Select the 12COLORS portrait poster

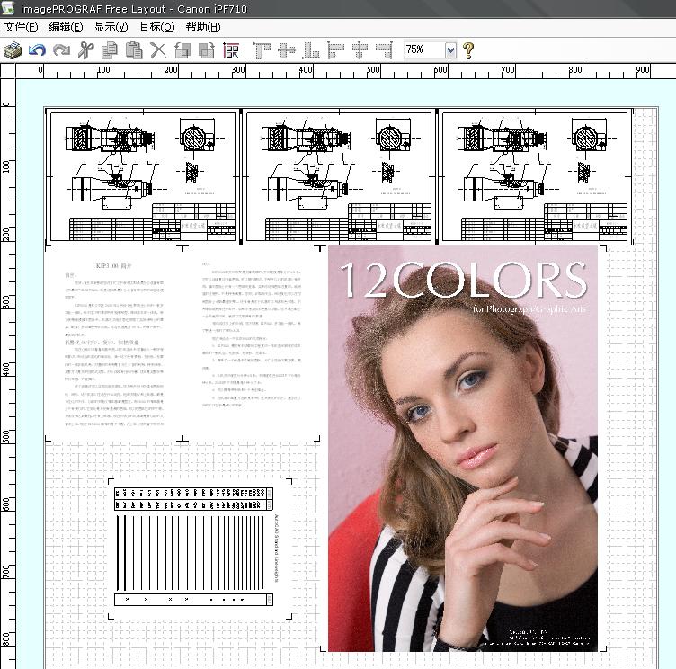463,449
